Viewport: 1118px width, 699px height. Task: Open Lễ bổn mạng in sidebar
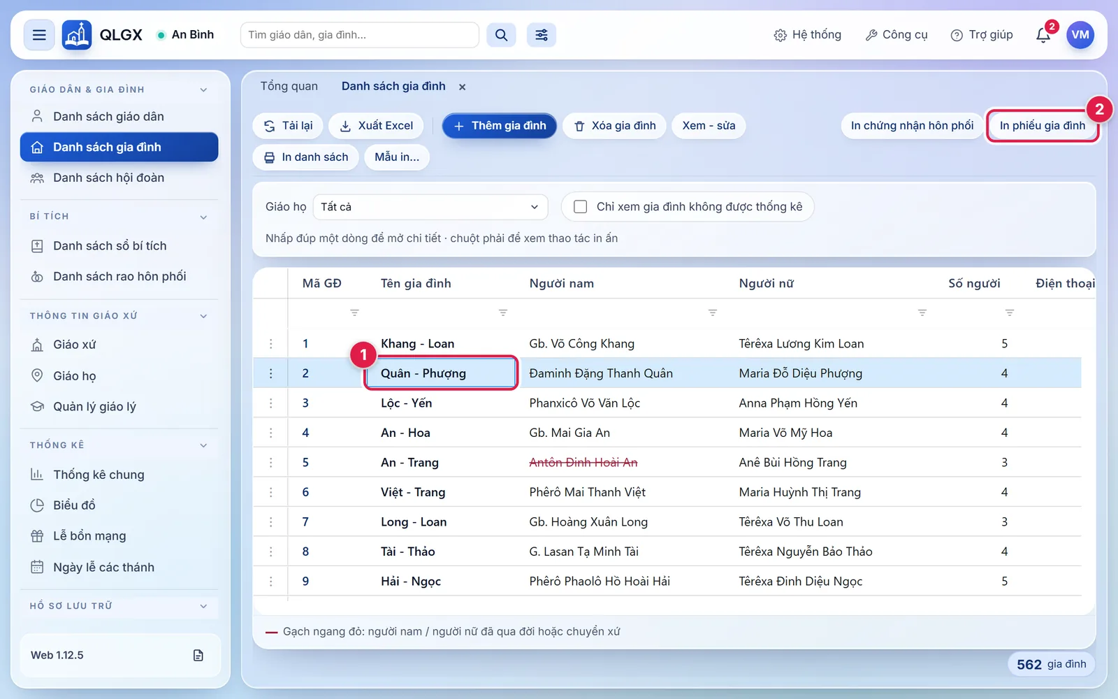[x=119, y=536]
